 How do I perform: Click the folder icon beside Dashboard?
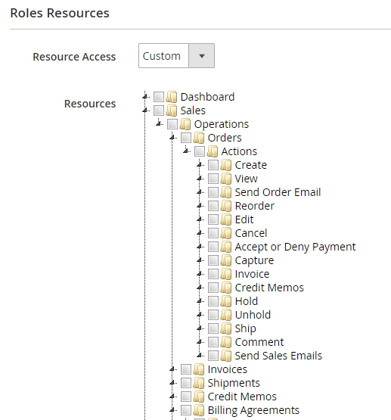pyautogui.click(x=172, y=97)
